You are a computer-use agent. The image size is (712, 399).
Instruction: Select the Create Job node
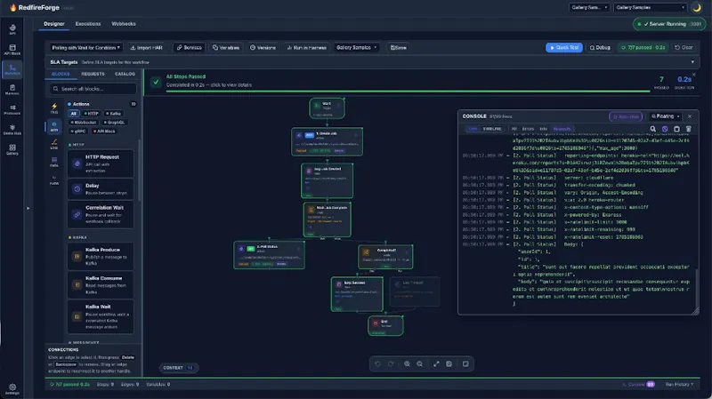(327, 141)
